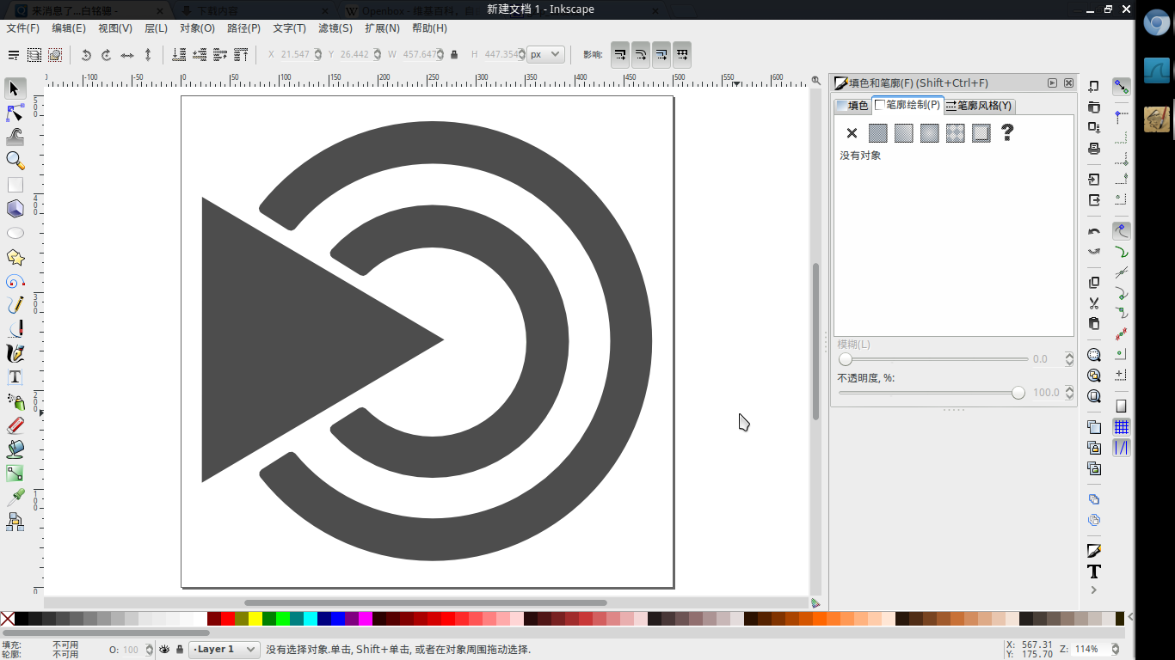The height and width of the screenshot is (660, 1175).
Task: Click the opacity slider handle
Action: click(x=1018, y=393)
